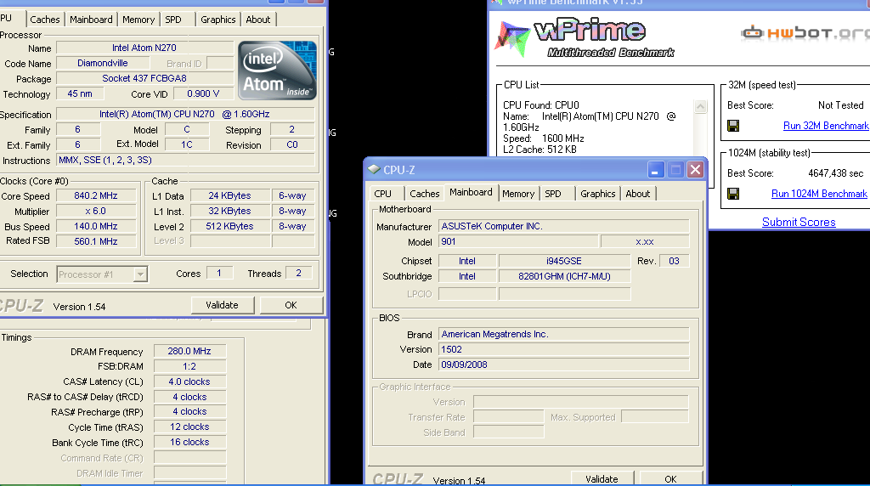Viewport: 870px width, 486px height.
Task: Click Cycle Time tRAS value 12 clocks
Action: 189,427
